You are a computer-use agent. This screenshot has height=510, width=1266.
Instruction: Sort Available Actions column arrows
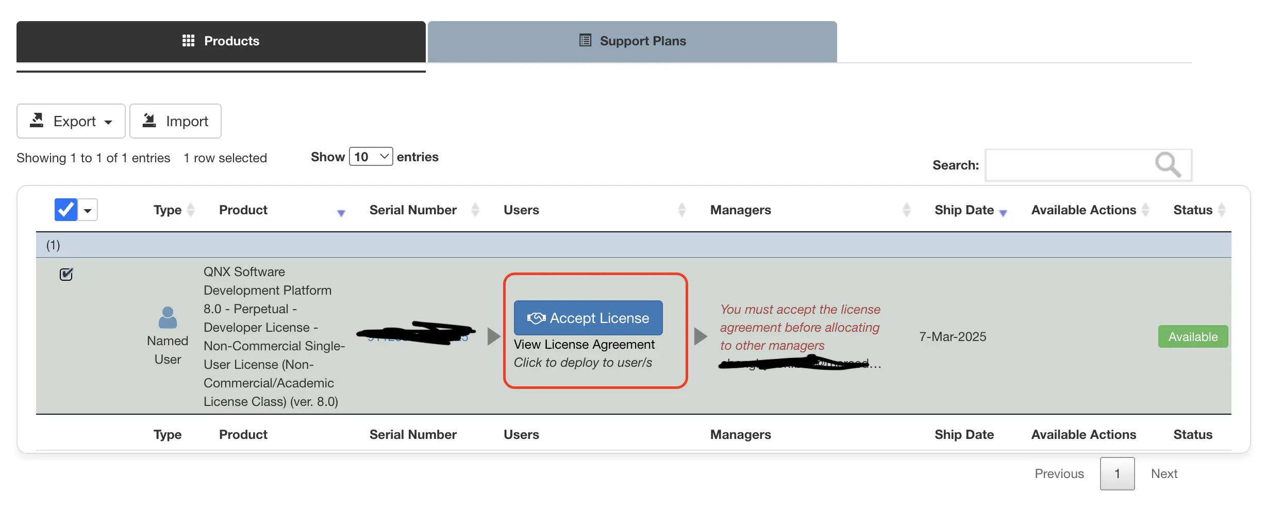click(1145, 210)
